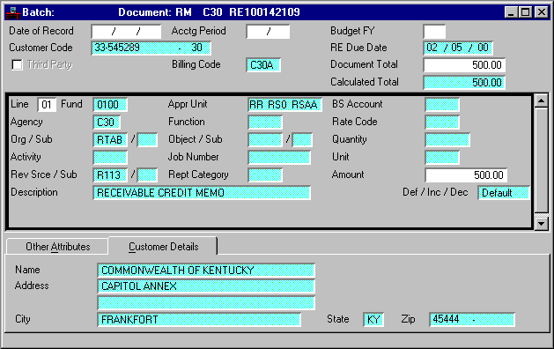The image size is (554, 349).
Task: Click the Zip field 45444
Action: (x=472, y=320)
